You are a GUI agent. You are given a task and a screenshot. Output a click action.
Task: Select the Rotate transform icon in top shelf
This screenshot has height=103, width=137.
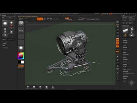51,19
